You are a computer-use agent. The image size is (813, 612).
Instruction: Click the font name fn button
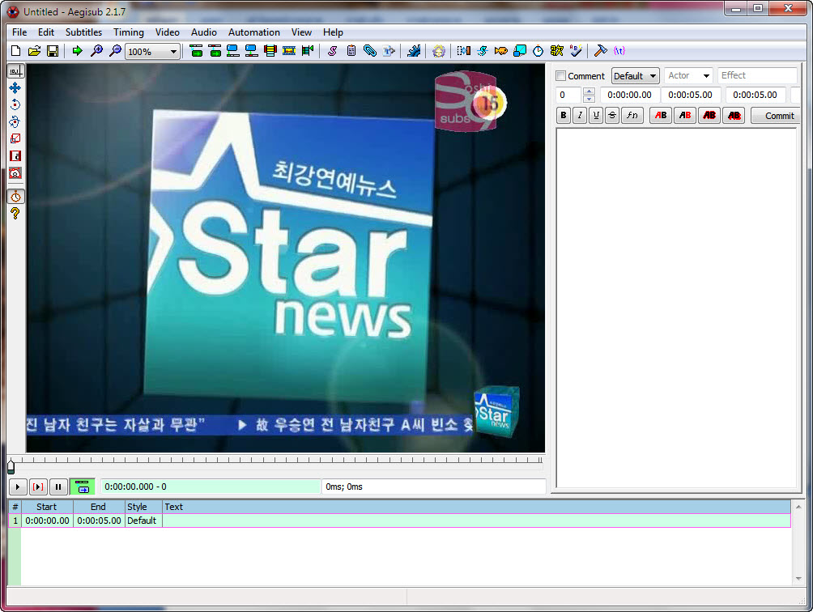(x=632, y=115)
